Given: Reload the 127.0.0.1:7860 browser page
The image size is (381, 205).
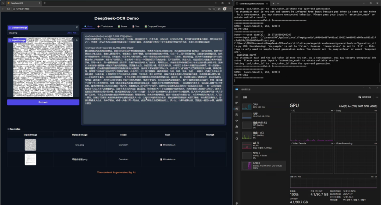Looking at the screenshot, I should [8, 9].
